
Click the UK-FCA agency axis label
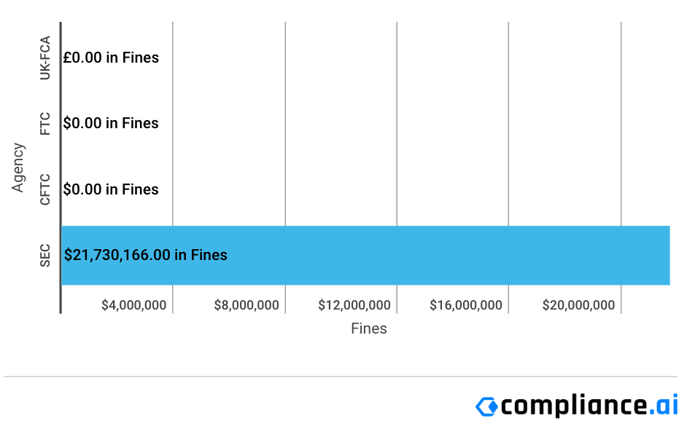[x=45, y=58]
